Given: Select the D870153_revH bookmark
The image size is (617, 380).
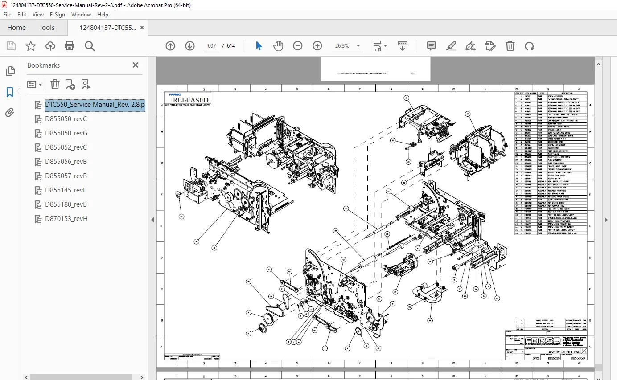Looking at the screenshot, I should [x=66, y=219].
